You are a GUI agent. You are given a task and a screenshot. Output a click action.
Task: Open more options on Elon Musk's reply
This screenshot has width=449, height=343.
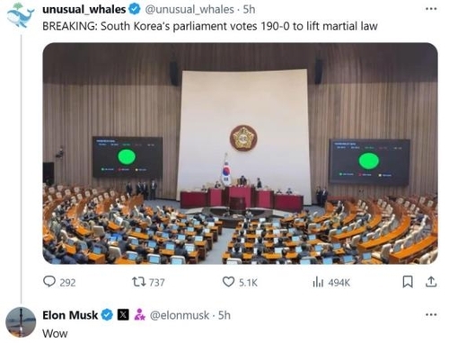tap(431, 314)
